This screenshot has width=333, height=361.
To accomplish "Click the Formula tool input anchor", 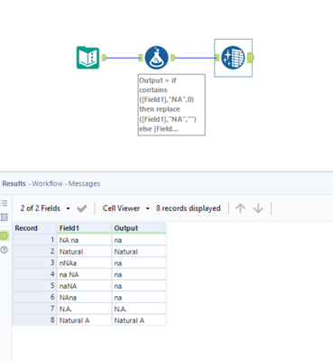I will [140, 58].
